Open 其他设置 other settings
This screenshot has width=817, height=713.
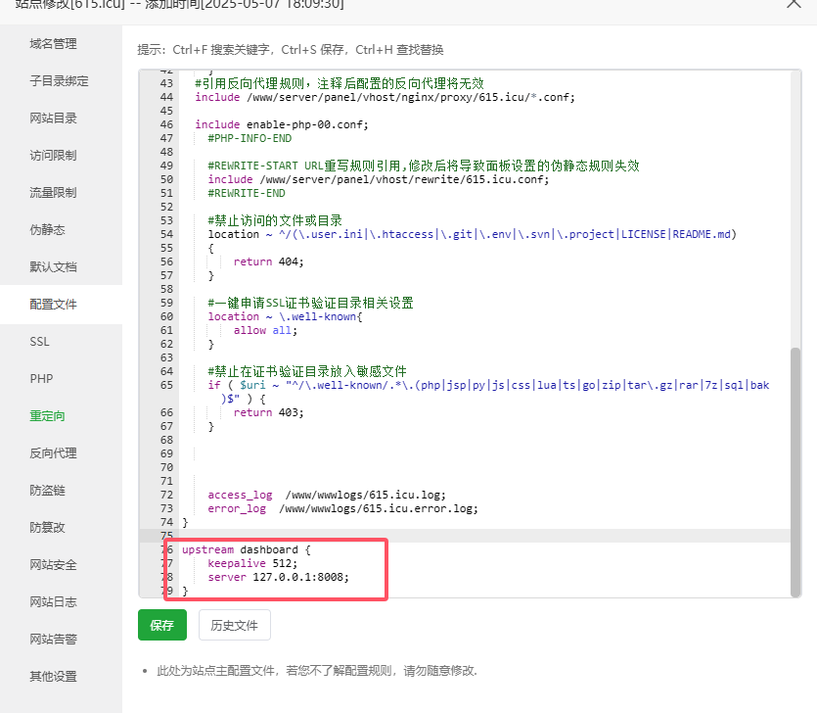(x=53, y=677)
